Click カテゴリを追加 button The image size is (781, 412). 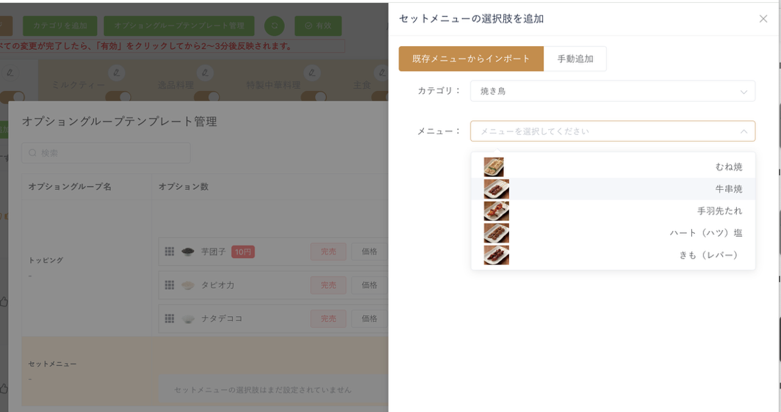(60, 26)
